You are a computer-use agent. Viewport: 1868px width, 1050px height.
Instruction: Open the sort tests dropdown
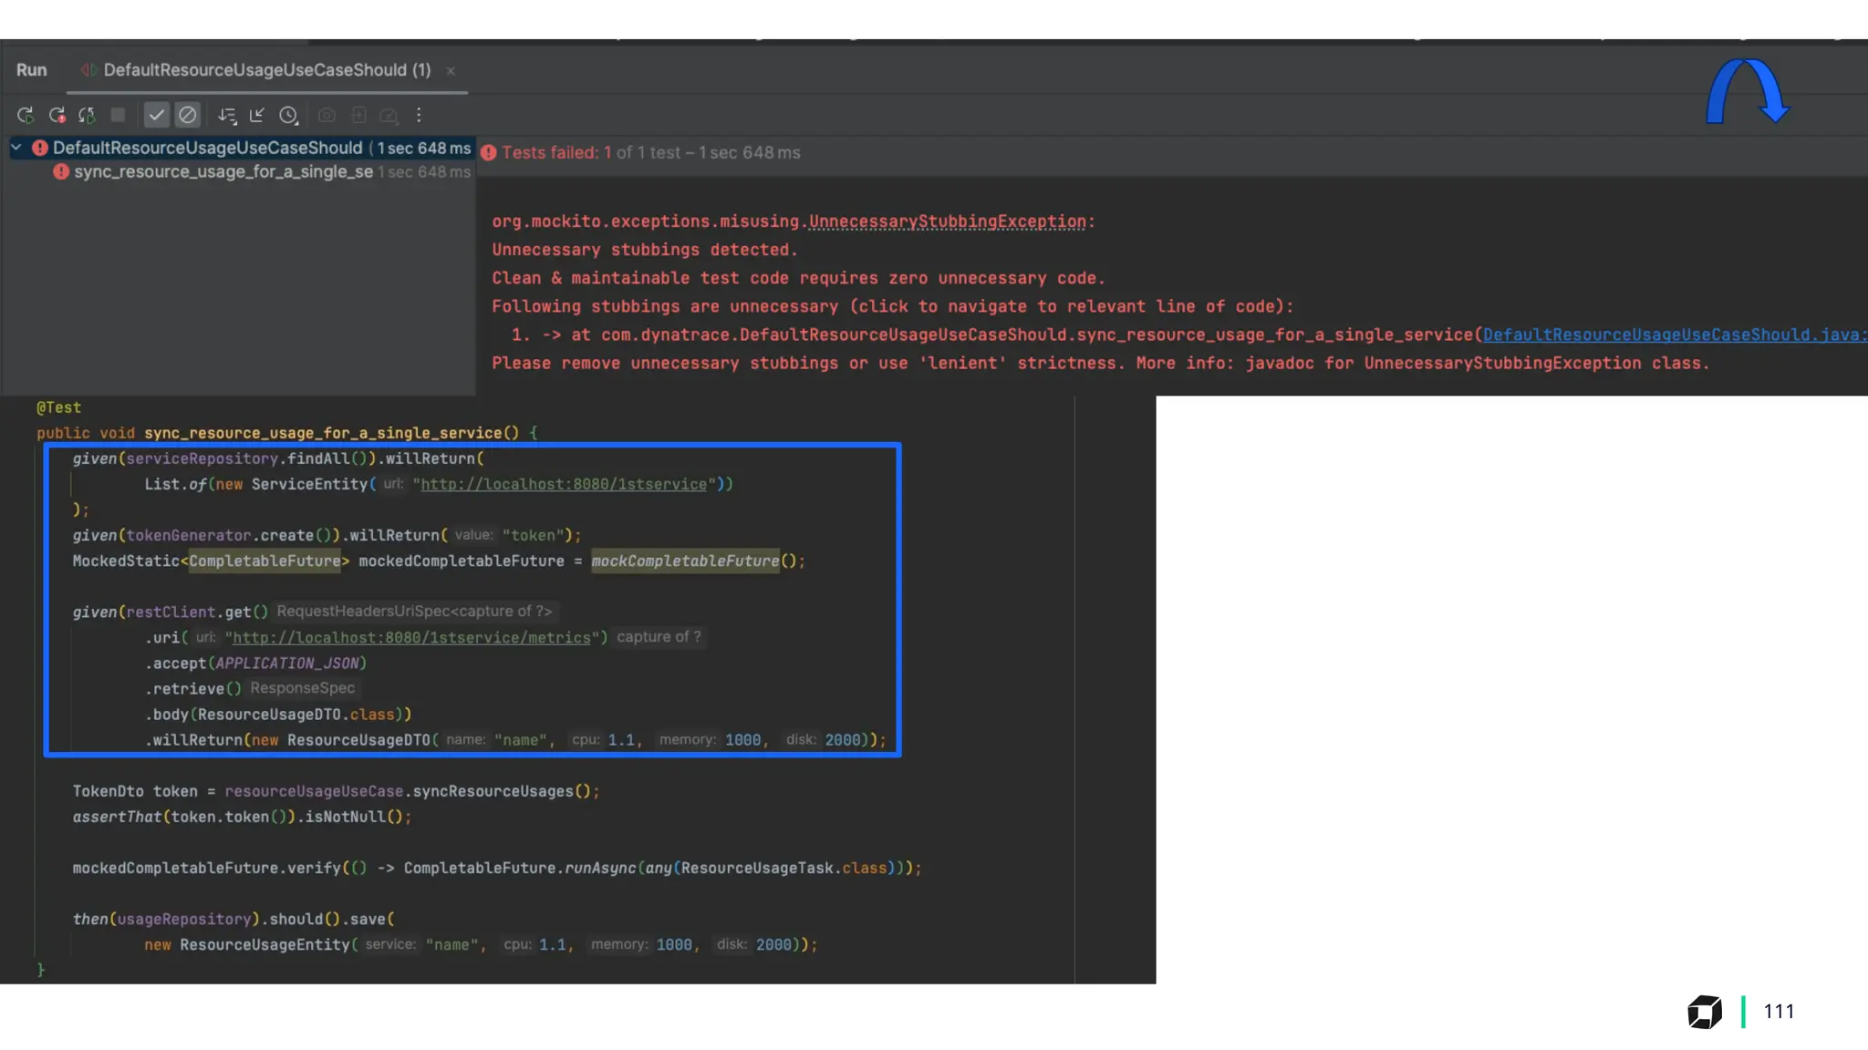pos(227,115)
